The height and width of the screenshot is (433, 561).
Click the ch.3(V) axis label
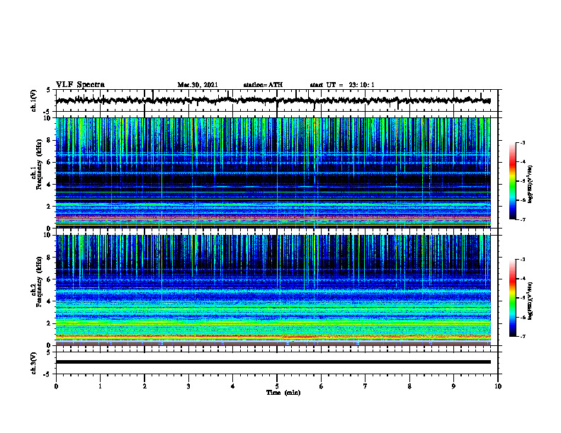point(34,363)
